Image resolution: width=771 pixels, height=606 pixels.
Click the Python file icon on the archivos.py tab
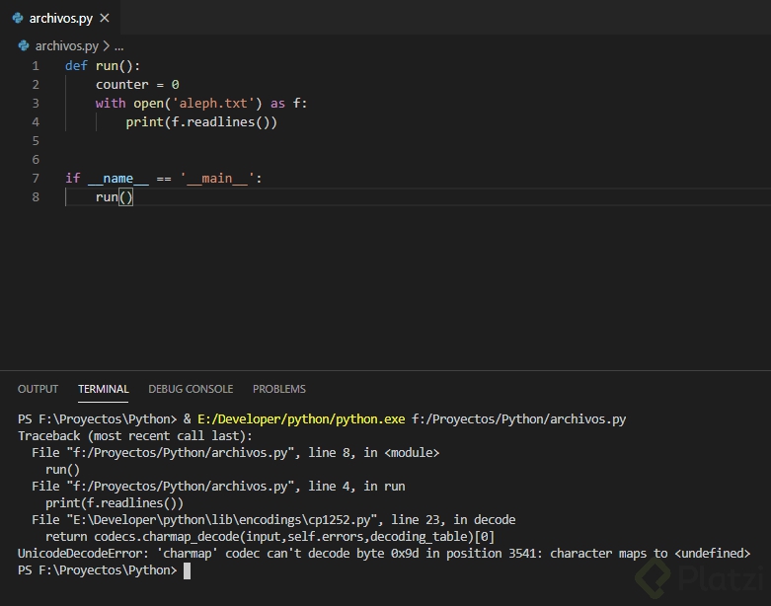click(18, 18)
